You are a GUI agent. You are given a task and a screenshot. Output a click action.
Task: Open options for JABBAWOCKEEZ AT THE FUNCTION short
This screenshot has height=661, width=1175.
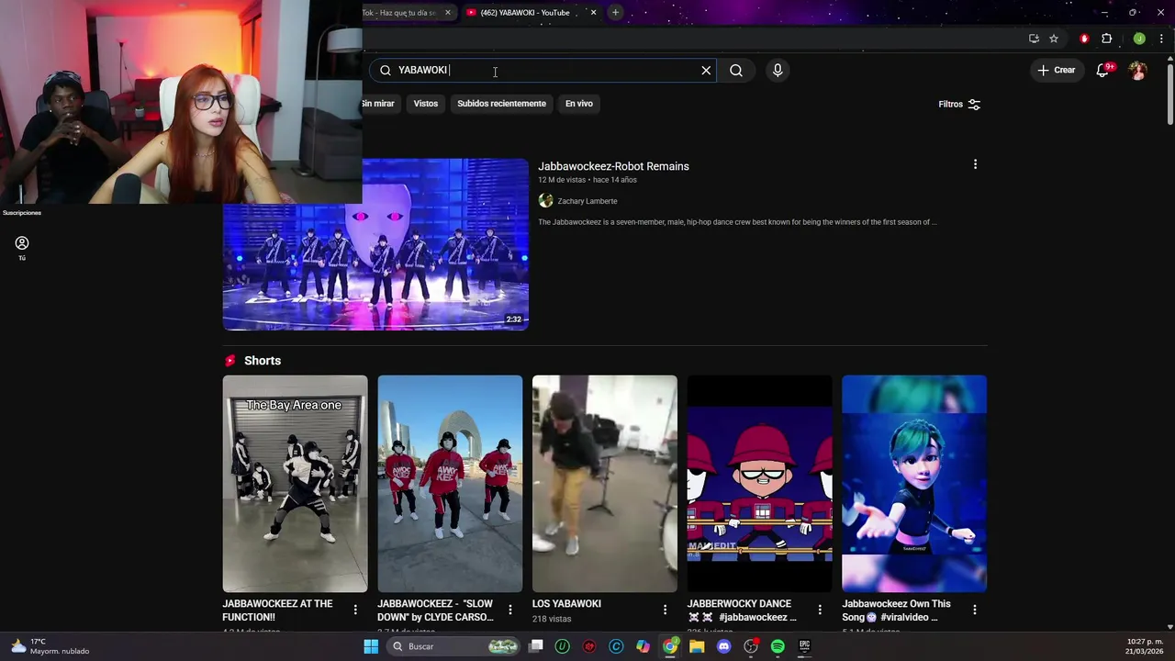point(355,610)
